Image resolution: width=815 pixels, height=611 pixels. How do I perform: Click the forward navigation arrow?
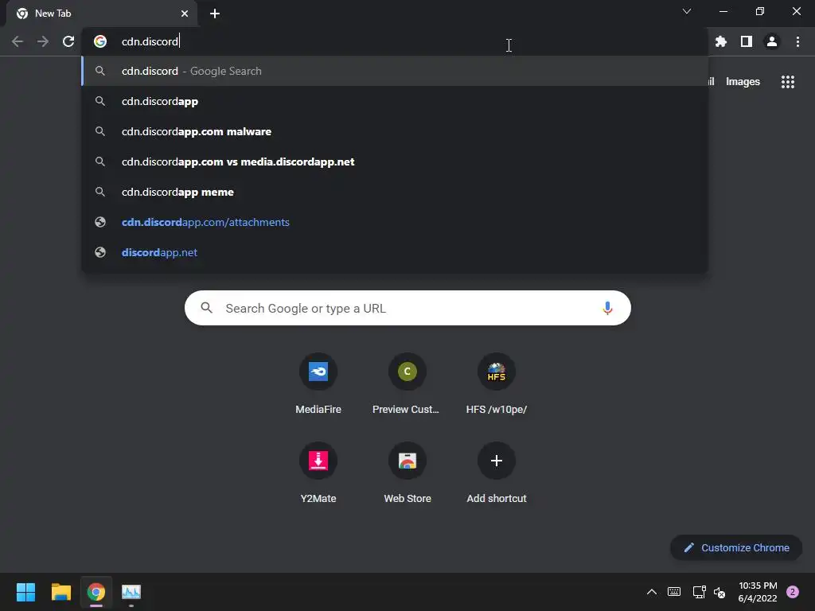point(43,41)
